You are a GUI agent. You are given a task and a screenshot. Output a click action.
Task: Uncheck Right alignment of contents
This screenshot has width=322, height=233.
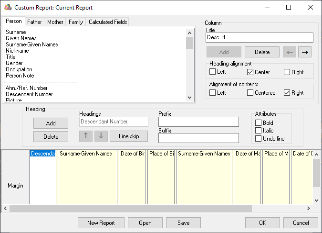coord(287,93)
